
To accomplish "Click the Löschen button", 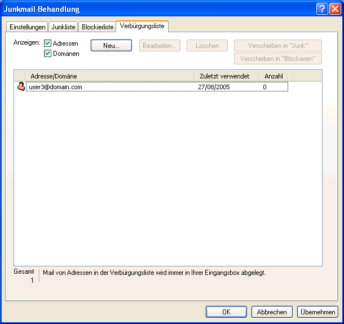I will click(207, 46).
